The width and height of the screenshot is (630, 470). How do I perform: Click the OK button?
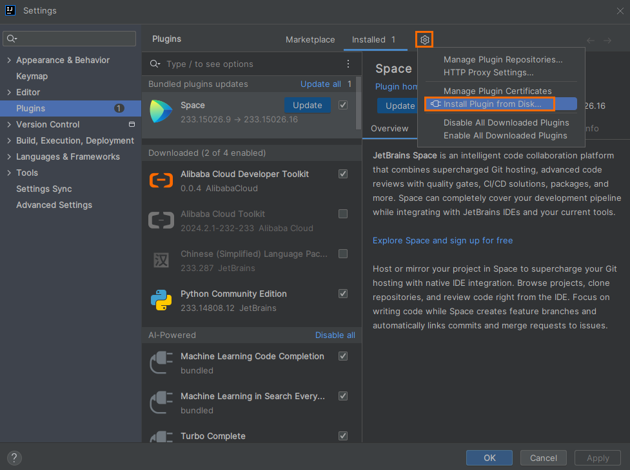tap(489, 458)
